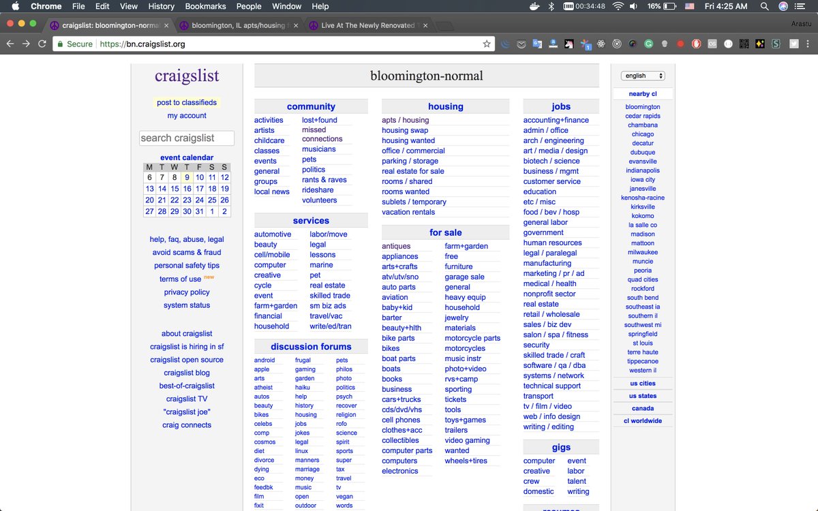Focus the search craigslist field

[x=187, y=138]
